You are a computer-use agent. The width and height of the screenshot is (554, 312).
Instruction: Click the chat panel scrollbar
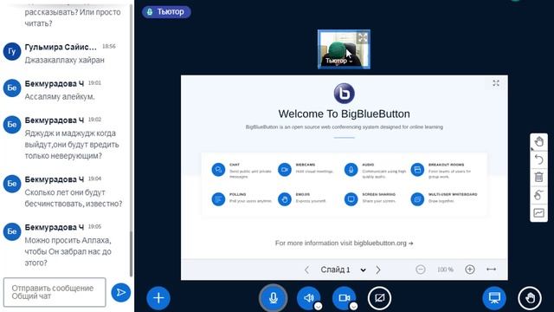[x=132, y=254]
